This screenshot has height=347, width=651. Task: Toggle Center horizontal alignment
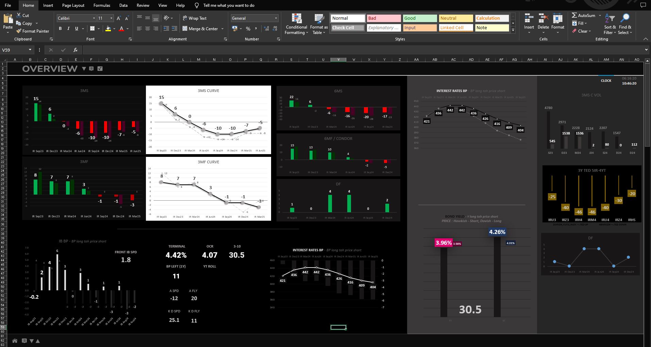(148, 29)
